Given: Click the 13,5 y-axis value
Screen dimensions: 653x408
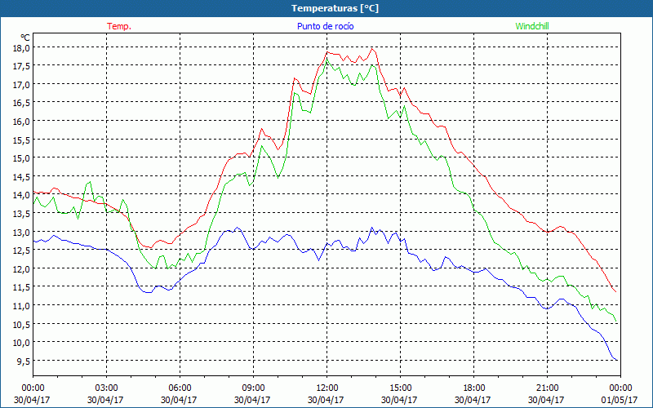Looking at the screenshot, I should click(21, 214).
